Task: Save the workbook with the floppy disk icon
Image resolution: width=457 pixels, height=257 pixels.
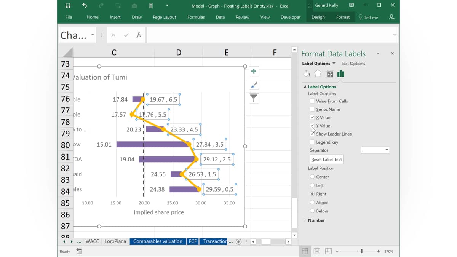Action: pyautogui.click(x=68, y=6)
